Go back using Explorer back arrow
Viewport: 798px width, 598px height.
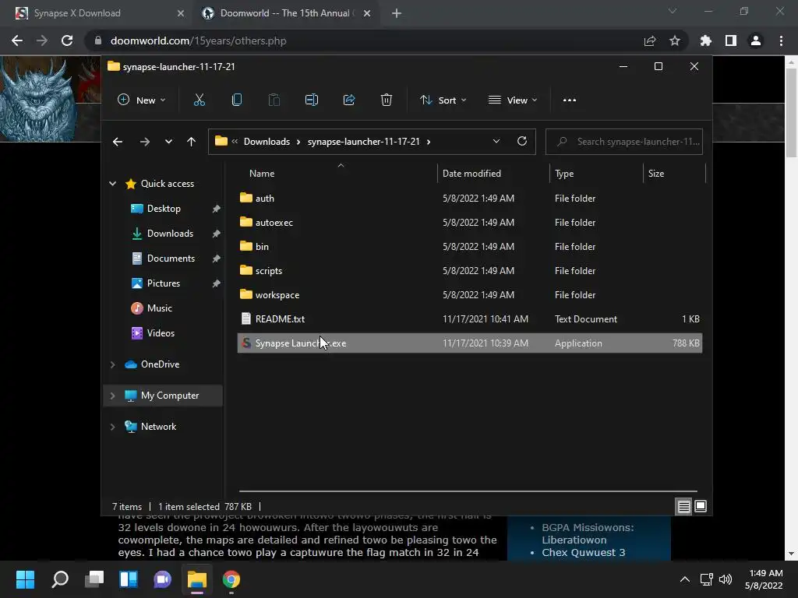point(118,142)
